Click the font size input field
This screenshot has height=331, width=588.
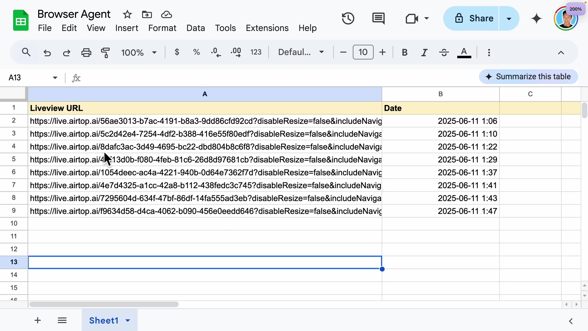click(x=363, y=52)
